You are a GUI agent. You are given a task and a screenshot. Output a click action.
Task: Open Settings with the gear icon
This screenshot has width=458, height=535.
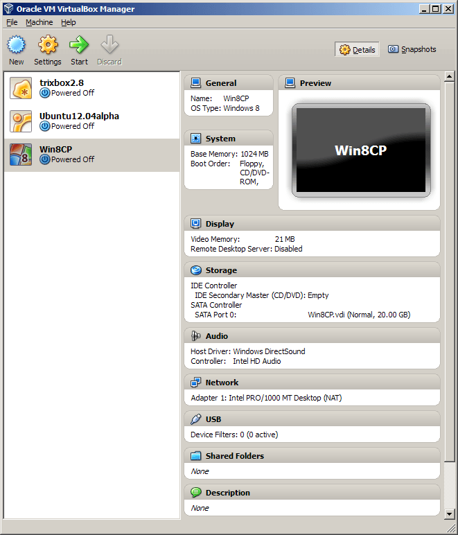pos(48,44)
